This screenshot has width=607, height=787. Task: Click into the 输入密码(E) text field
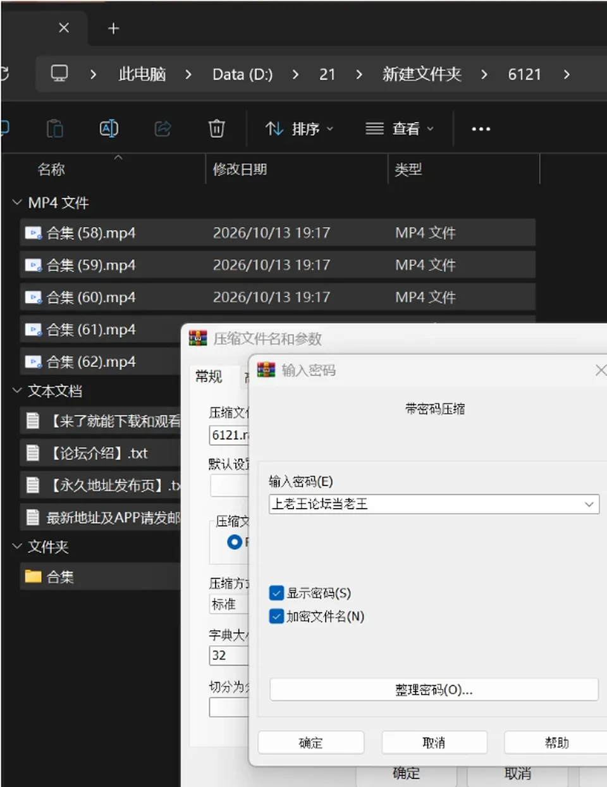point(425,504)
